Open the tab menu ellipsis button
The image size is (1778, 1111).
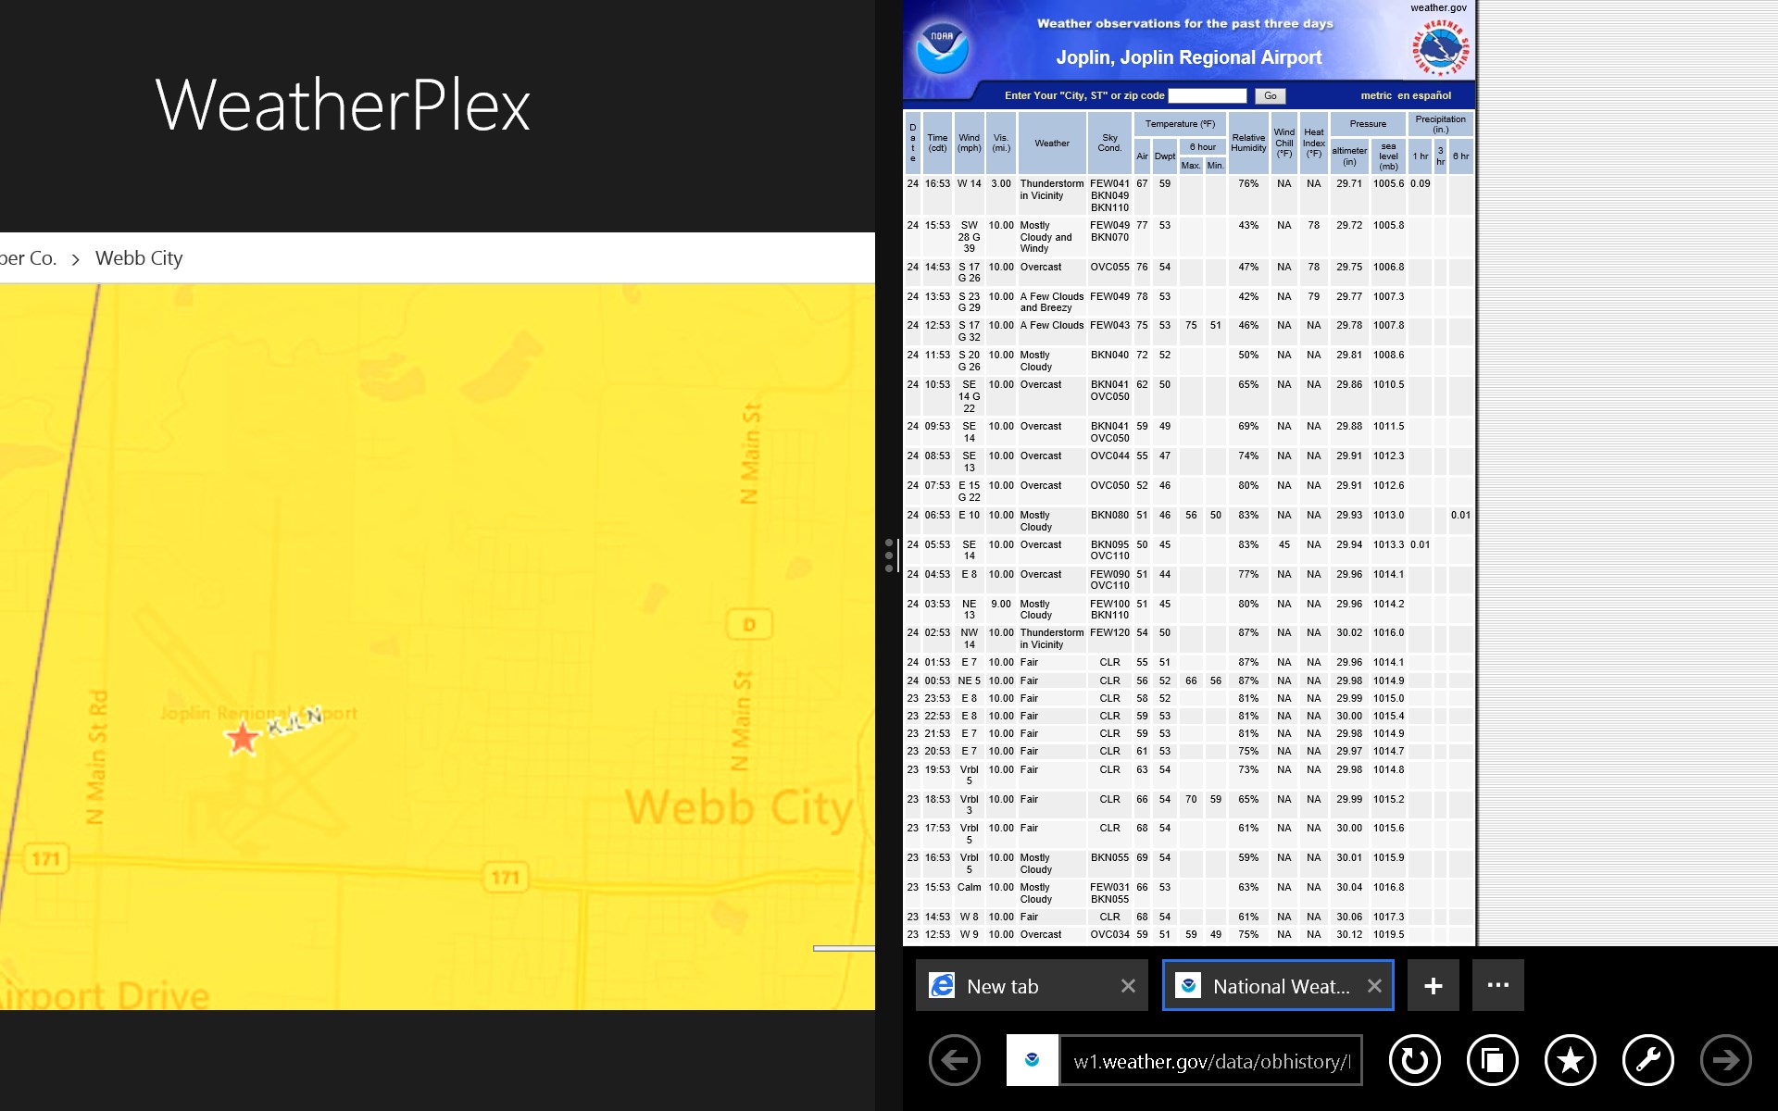1497,986
